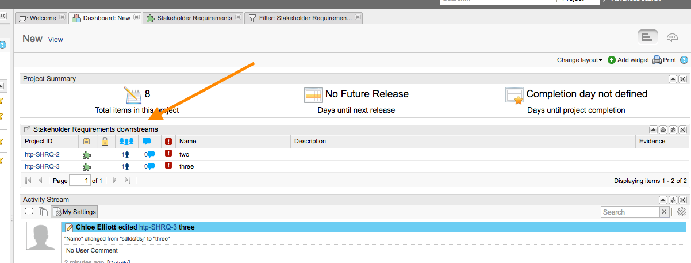Click the Activity Stream Search field
This screenshot has height=263, width=691.
click(x=630, y=212)
